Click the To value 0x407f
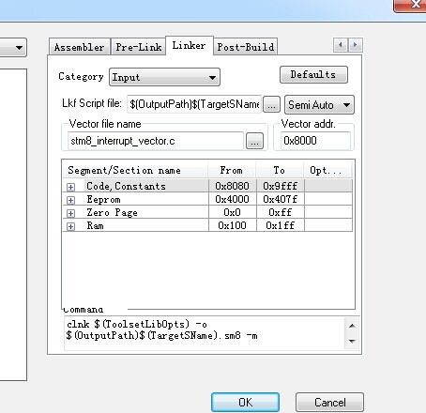 click(280, 199)
